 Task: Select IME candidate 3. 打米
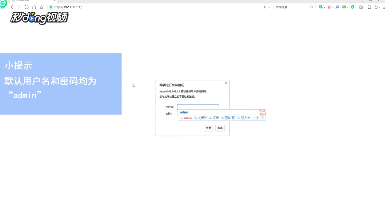(214, 118)
